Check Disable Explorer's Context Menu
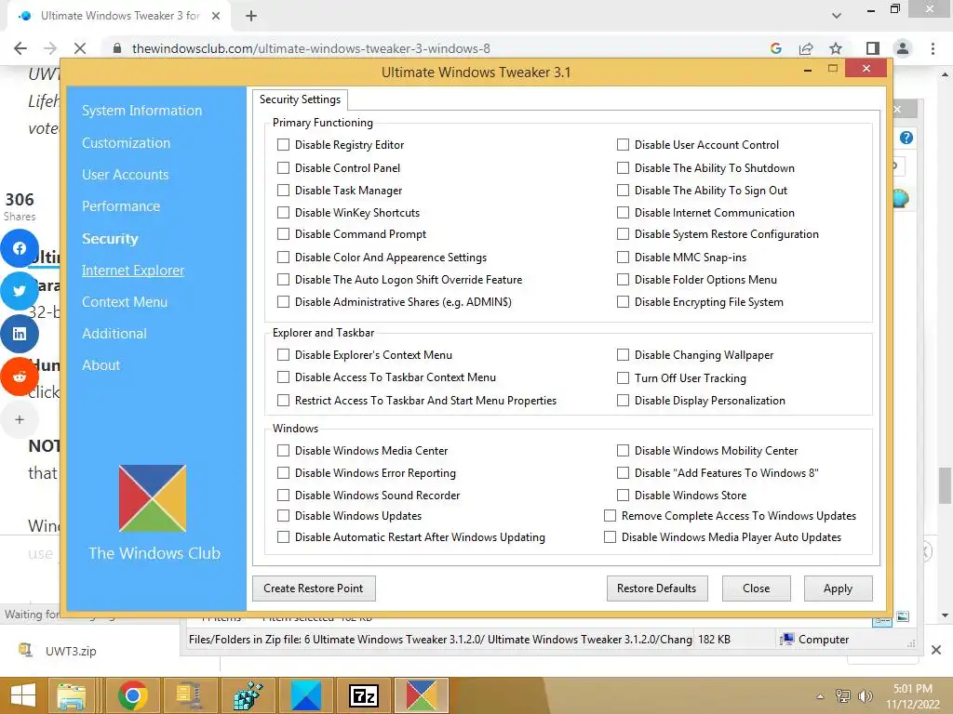 click(x=283, y=354)
